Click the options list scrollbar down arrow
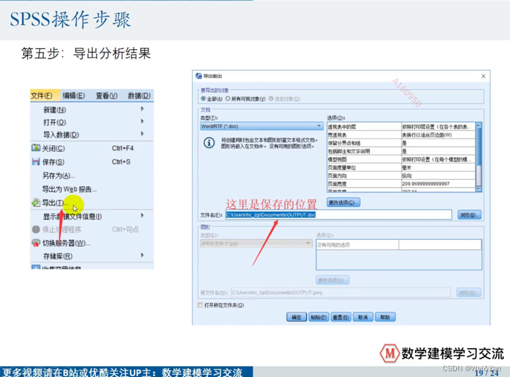510x377 pixels. point(478,189)
